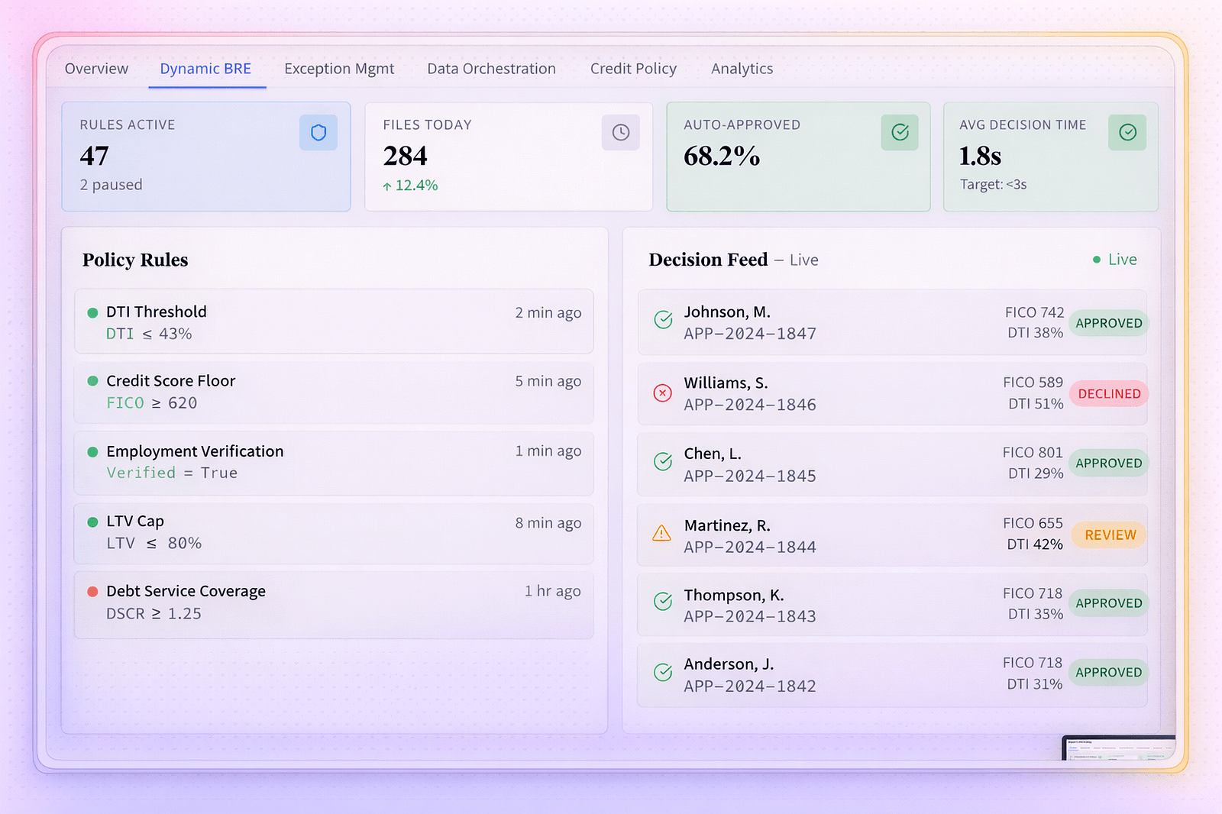
Task: Click the shield icon in Rules Active card
Action: (318, 133)
